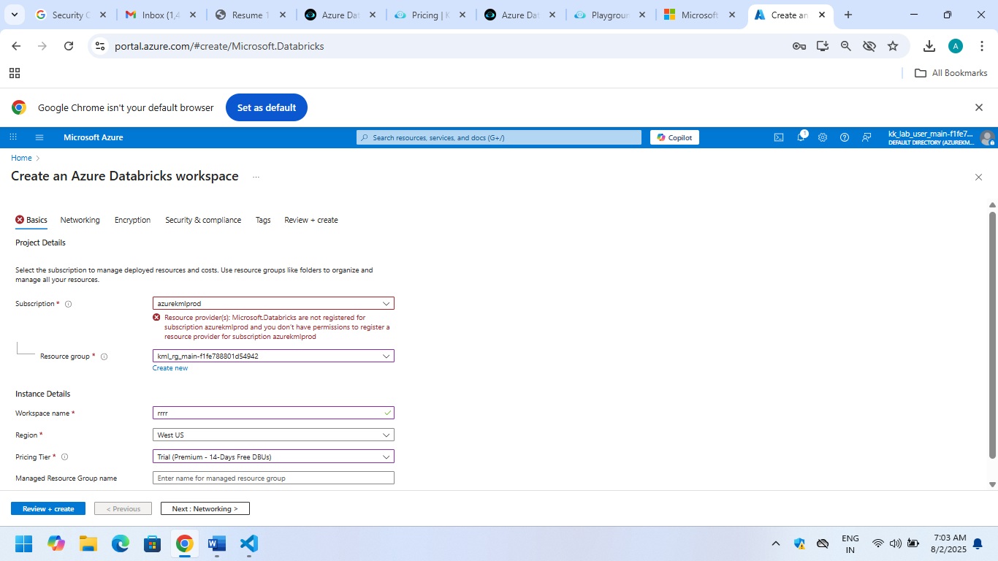The height and width of the screenshot is (561, 998).
Task: Open Chrome three-dot menu
Action: [x=980, y=46]
